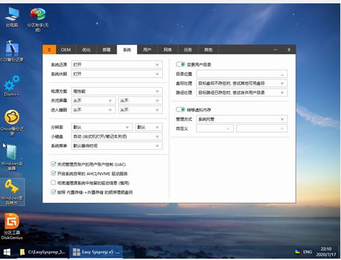
Task: Close the Easy Sysprep window
Action: point(288,50)
